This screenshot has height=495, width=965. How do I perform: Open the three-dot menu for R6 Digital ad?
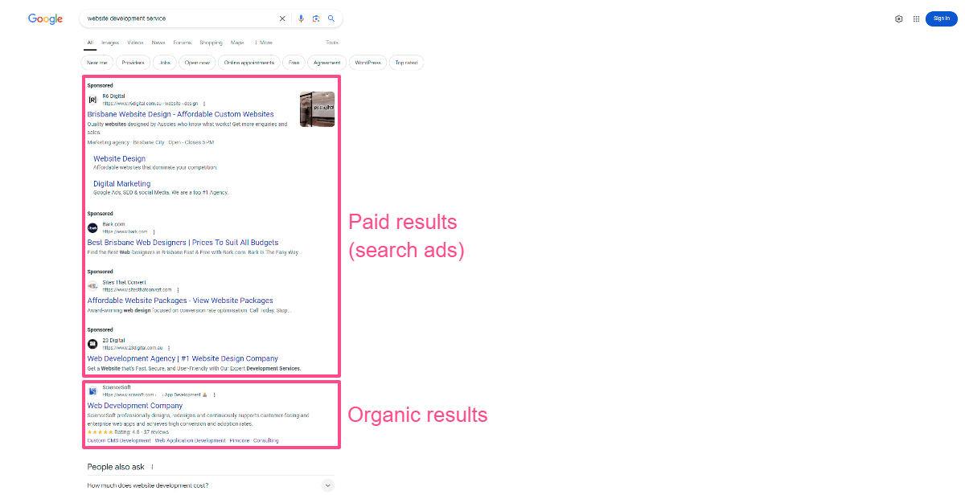(204, 104)
